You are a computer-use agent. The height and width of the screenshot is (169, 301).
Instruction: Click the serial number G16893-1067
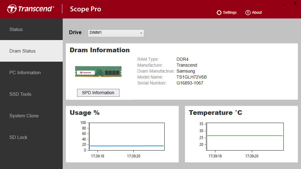coord(190,83)
